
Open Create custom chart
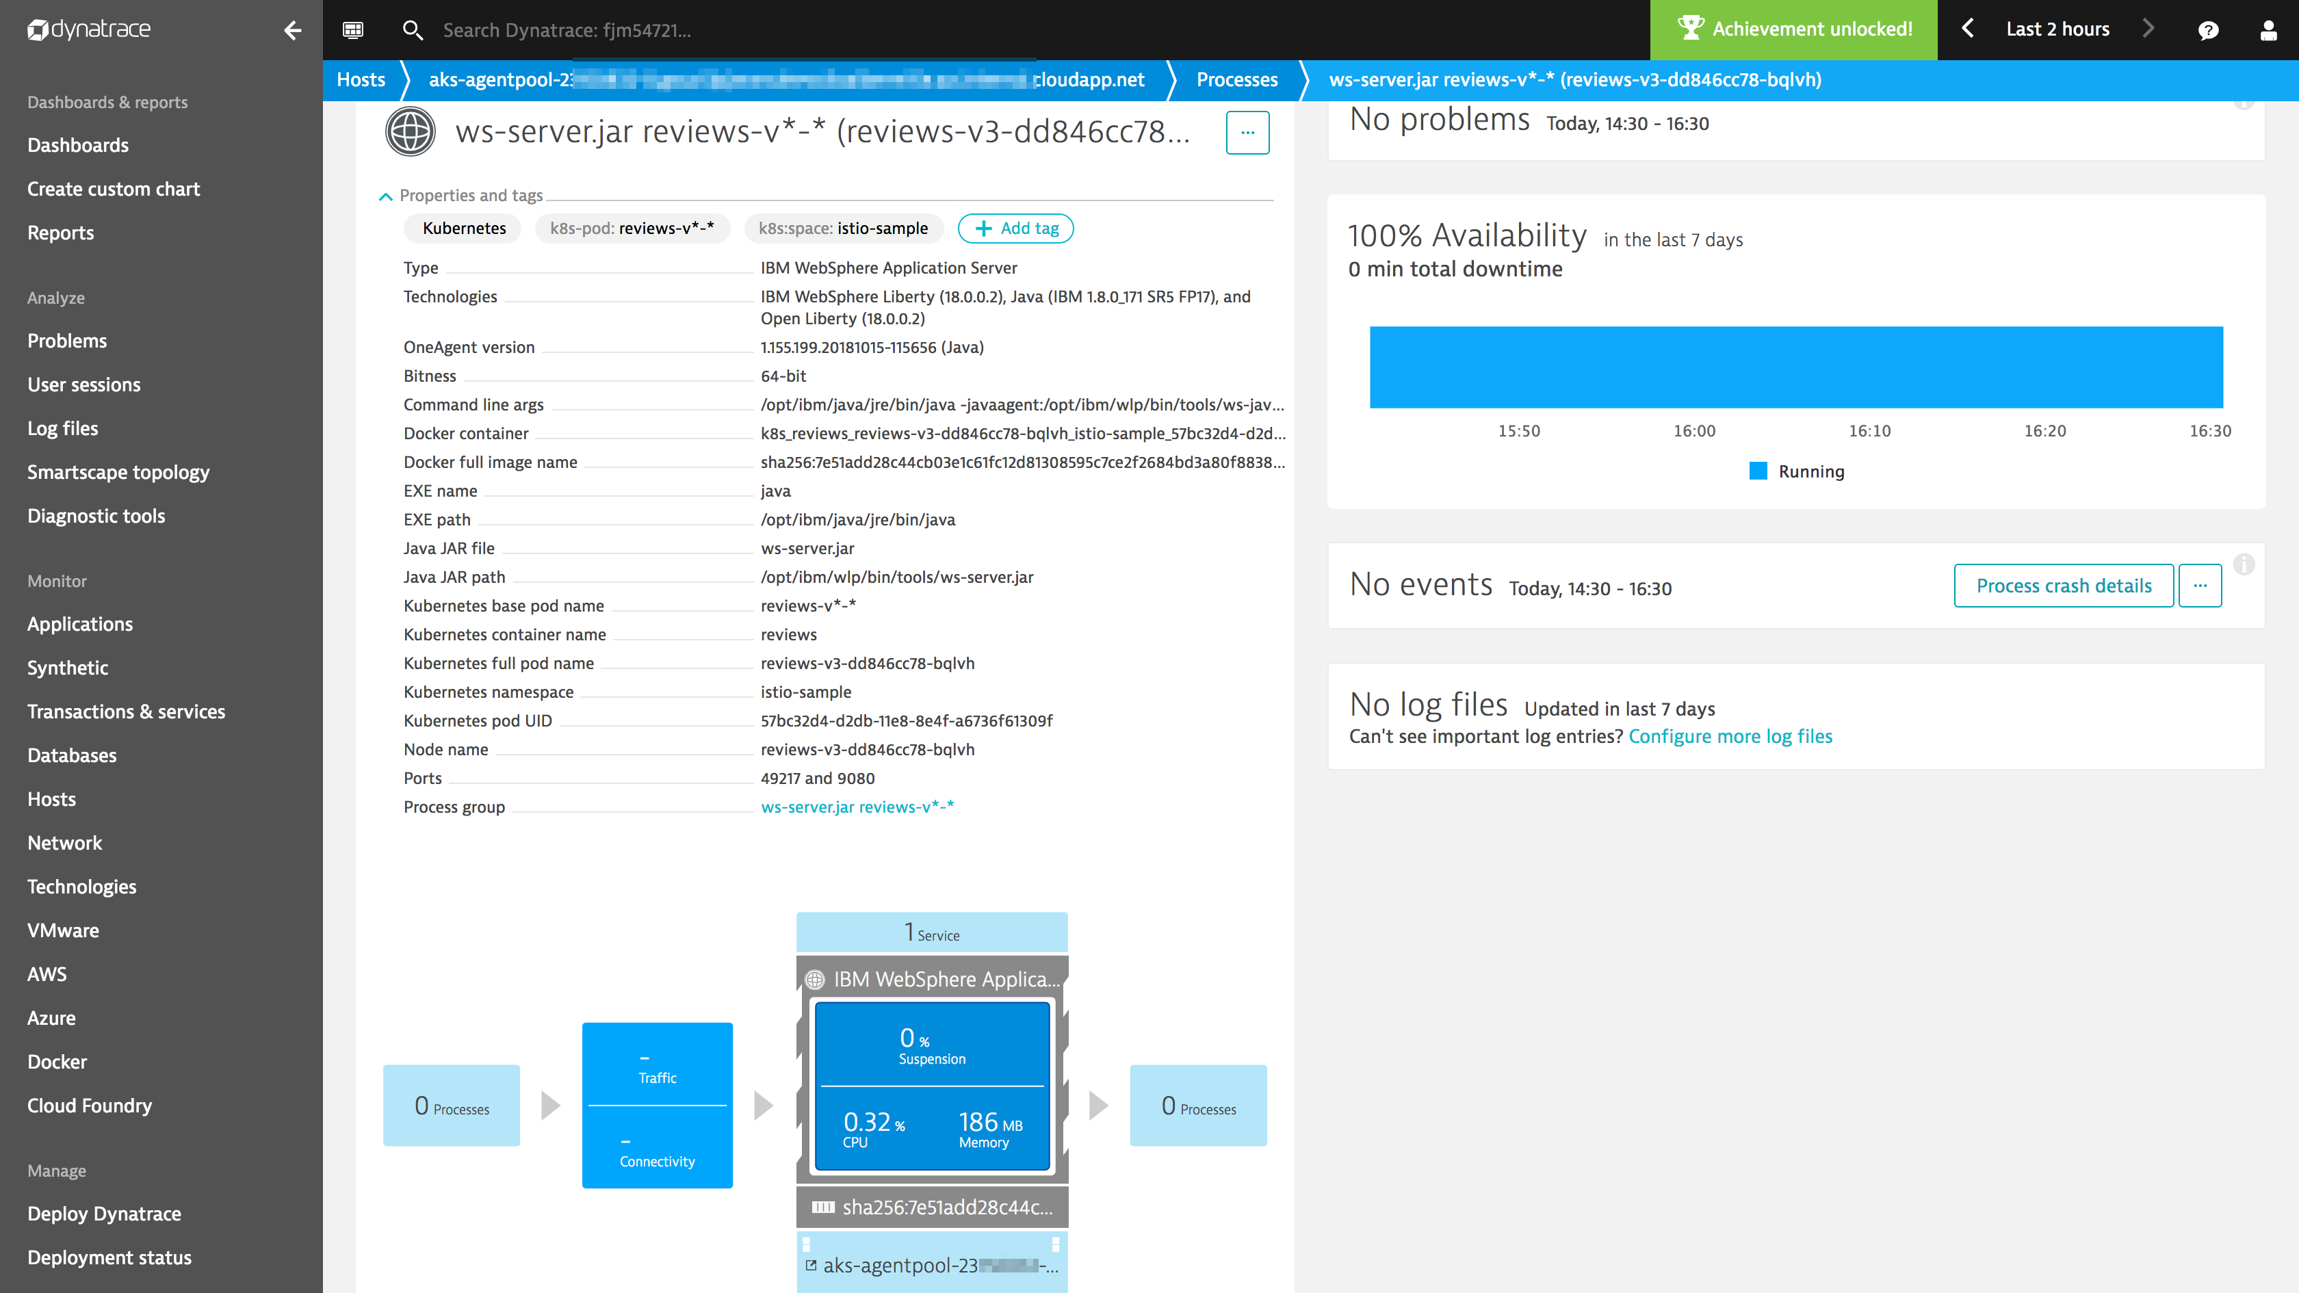point(114,190)
